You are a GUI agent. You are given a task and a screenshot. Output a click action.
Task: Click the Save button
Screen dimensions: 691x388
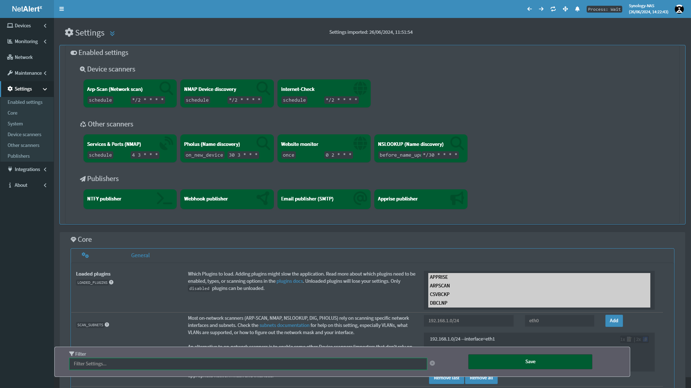tap(530, 361)
